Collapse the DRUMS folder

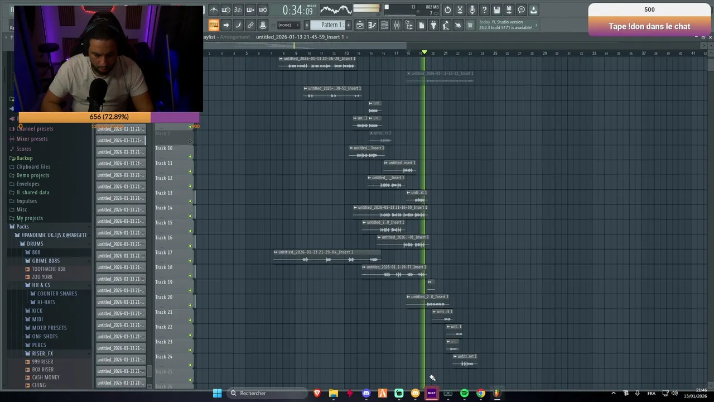click(x=35, y=244)
